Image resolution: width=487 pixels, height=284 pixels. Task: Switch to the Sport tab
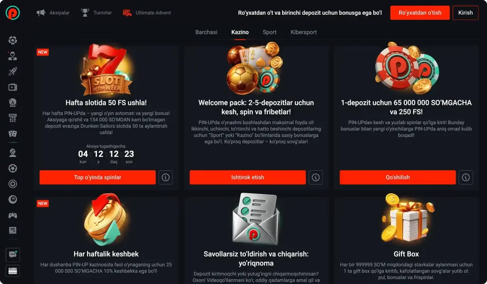pos(269,32)
